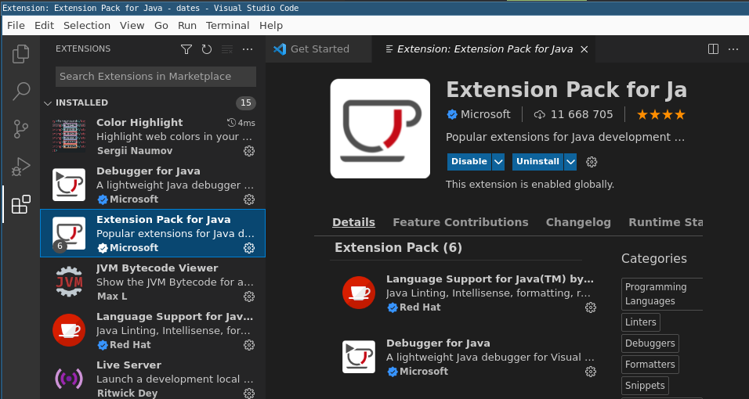Open manage gear for Color Highlight extension
This screenshot has height=399, width=749.
[249, 151]
